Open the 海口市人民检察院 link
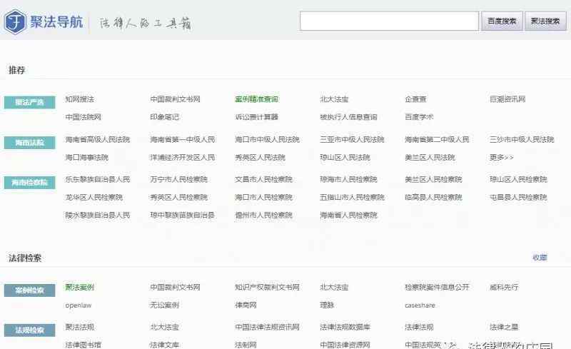 tap(263, 197)
